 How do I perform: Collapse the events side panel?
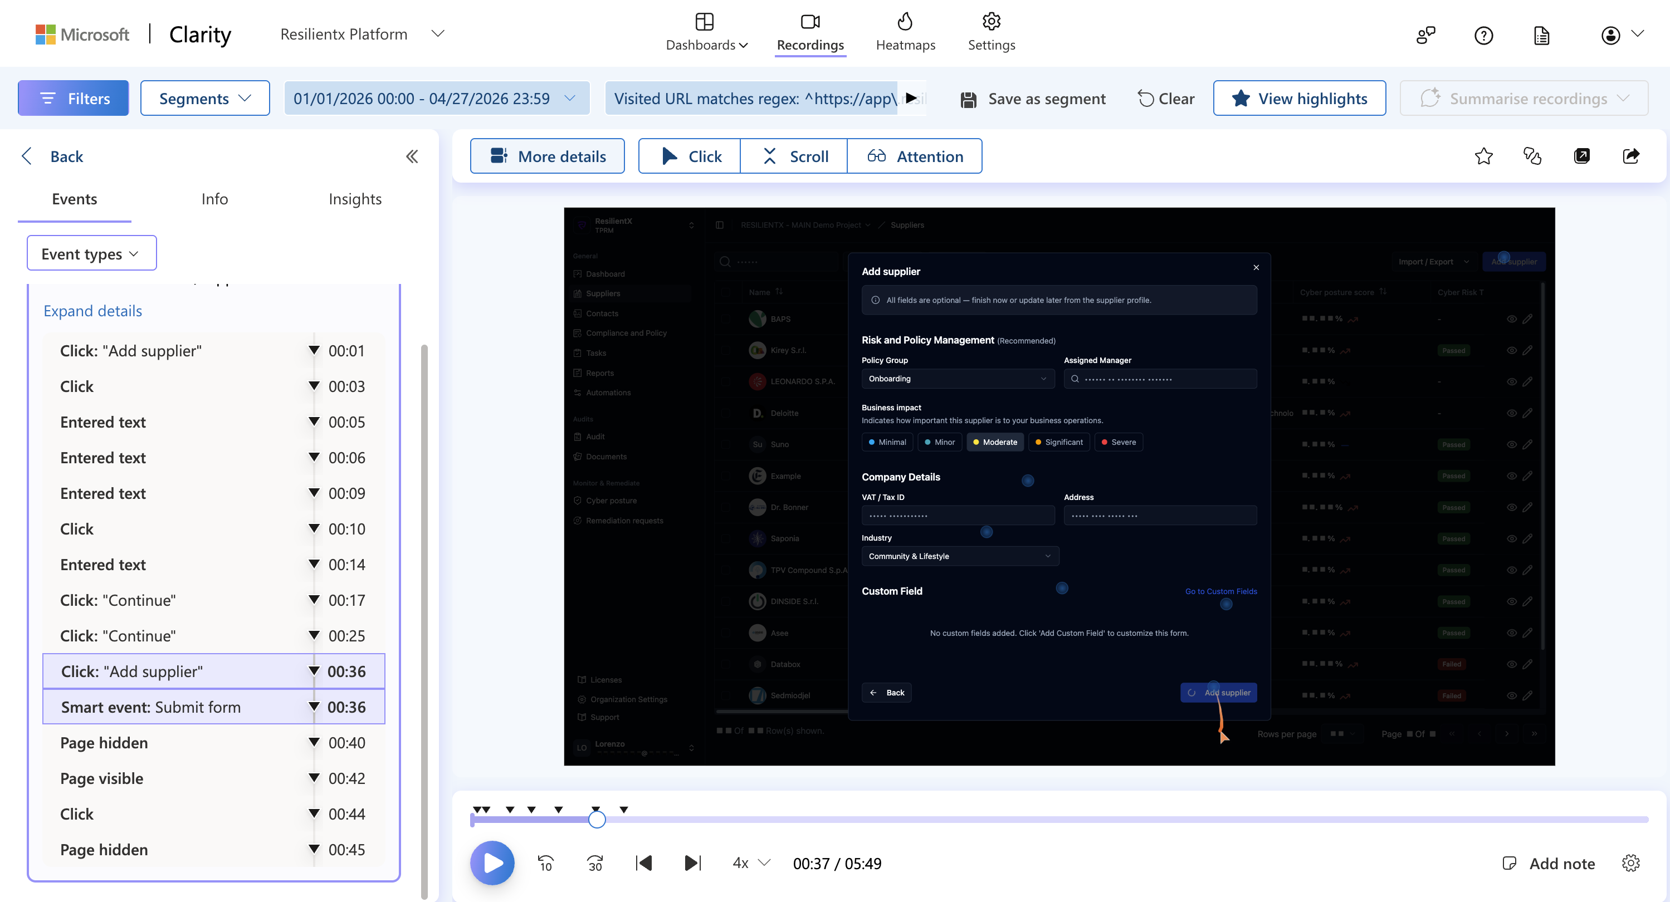pos(412,156)
